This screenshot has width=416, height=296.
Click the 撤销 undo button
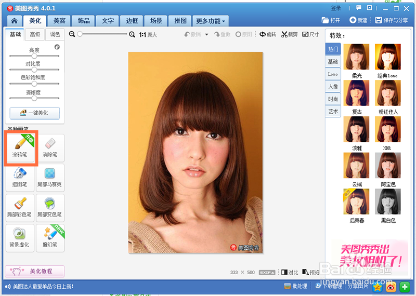(x=192, y=34)
